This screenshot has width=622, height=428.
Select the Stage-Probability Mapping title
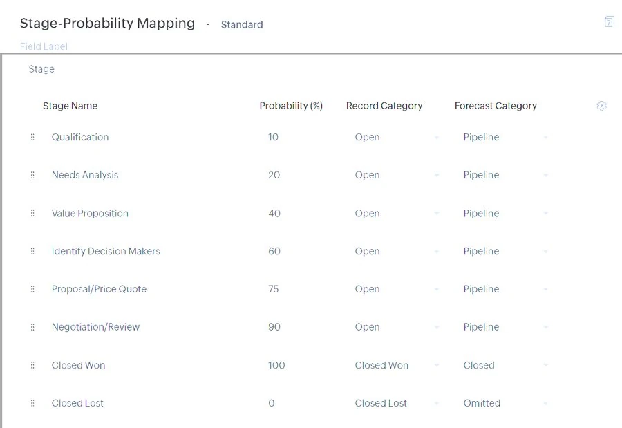(107, 24)
